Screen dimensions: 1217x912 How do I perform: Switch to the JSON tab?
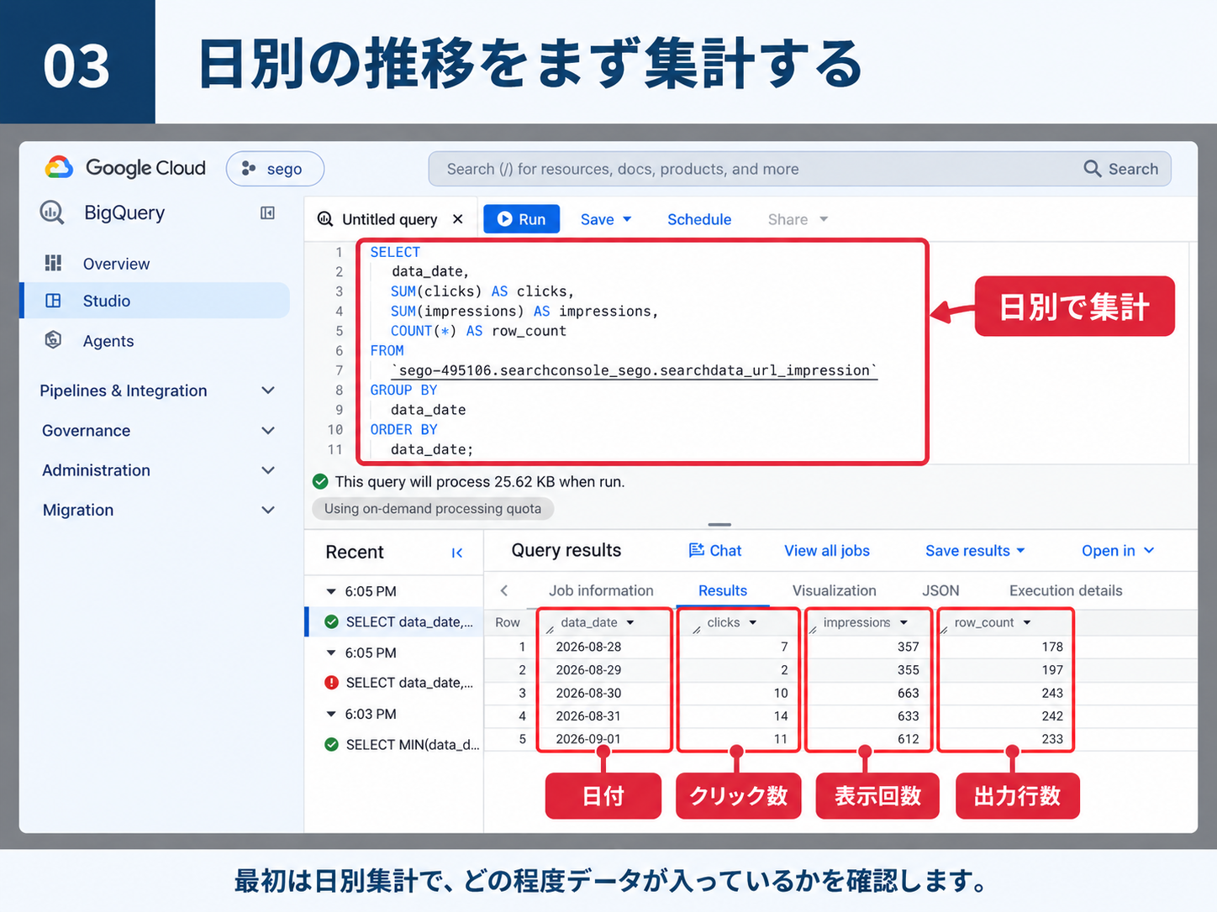(x=940, y=590)
